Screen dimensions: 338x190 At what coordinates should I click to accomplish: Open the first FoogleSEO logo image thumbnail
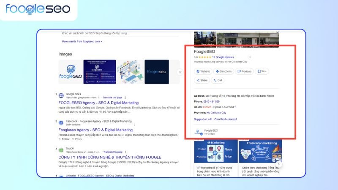click(x=70, y=72)
